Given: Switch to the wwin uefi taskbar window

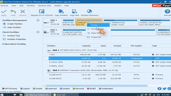Looking at the screenshot, I should point(65,95).
